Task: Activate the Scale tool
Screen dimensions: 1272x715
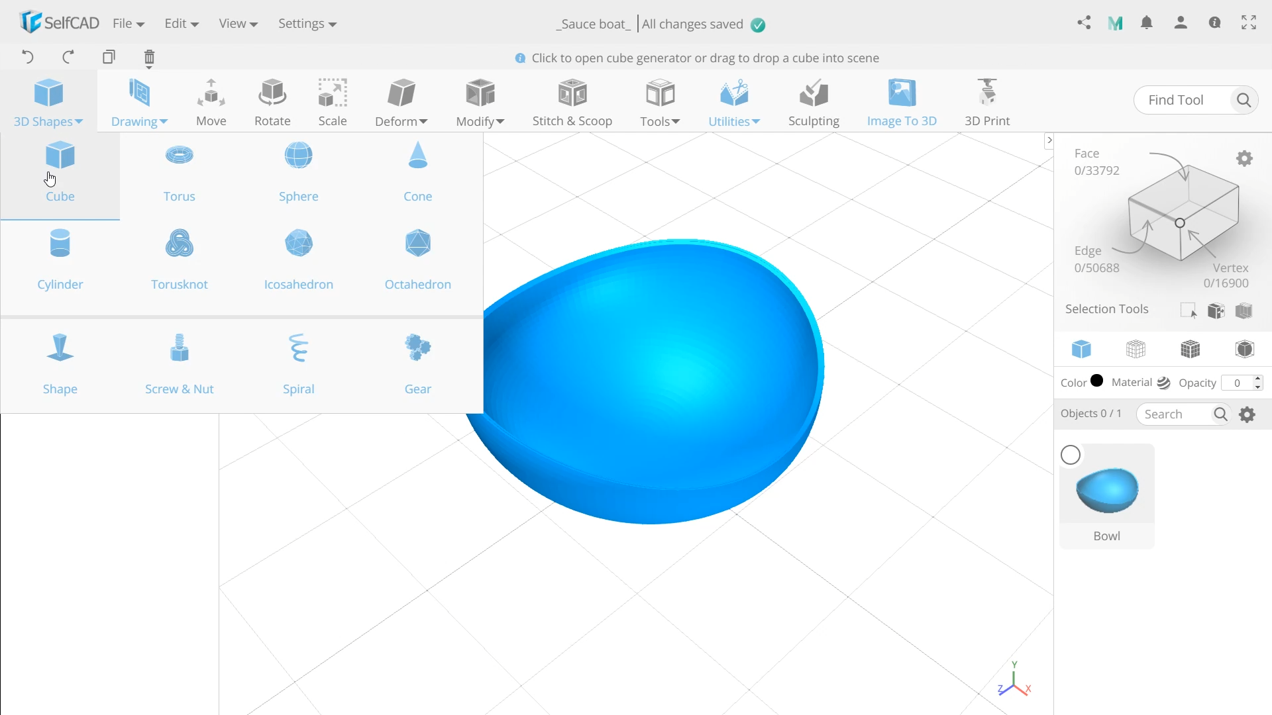Action: (333, 103)
